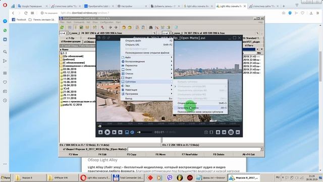Click the left arrow Back icon in Total Commander
The height and width of the screenshot is (182, 323).
pos(110,27)
